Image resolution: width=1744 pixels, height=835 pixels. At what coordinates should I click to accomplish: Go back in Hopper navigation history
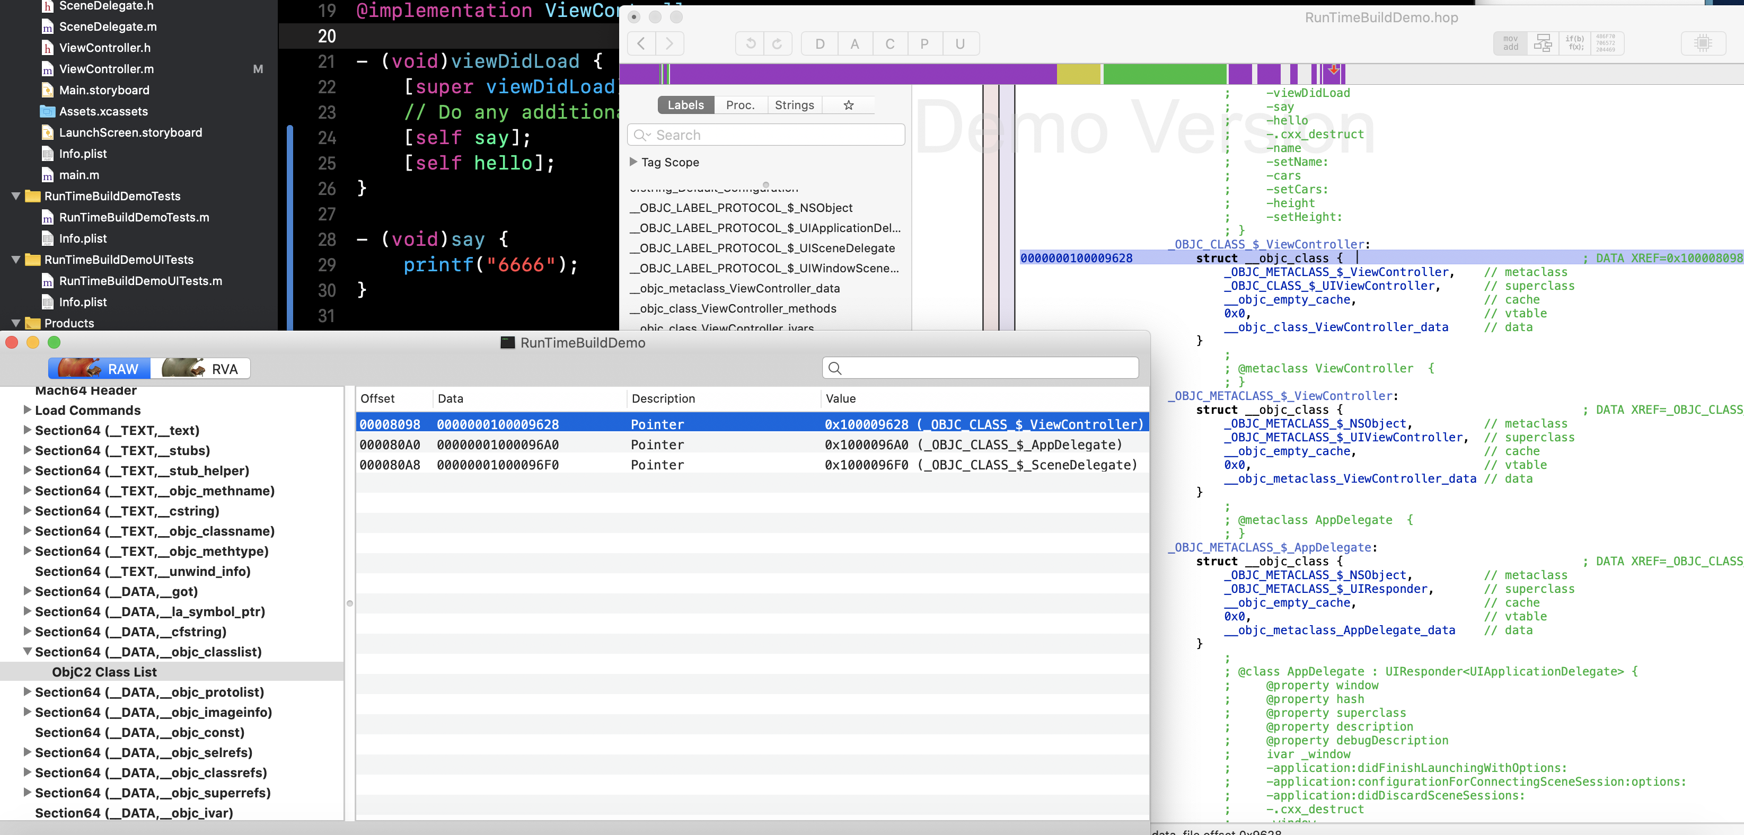[641, 44]
